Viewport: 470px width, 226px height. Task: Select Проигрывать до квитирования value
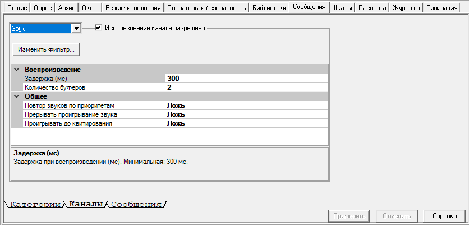[246, 123]
